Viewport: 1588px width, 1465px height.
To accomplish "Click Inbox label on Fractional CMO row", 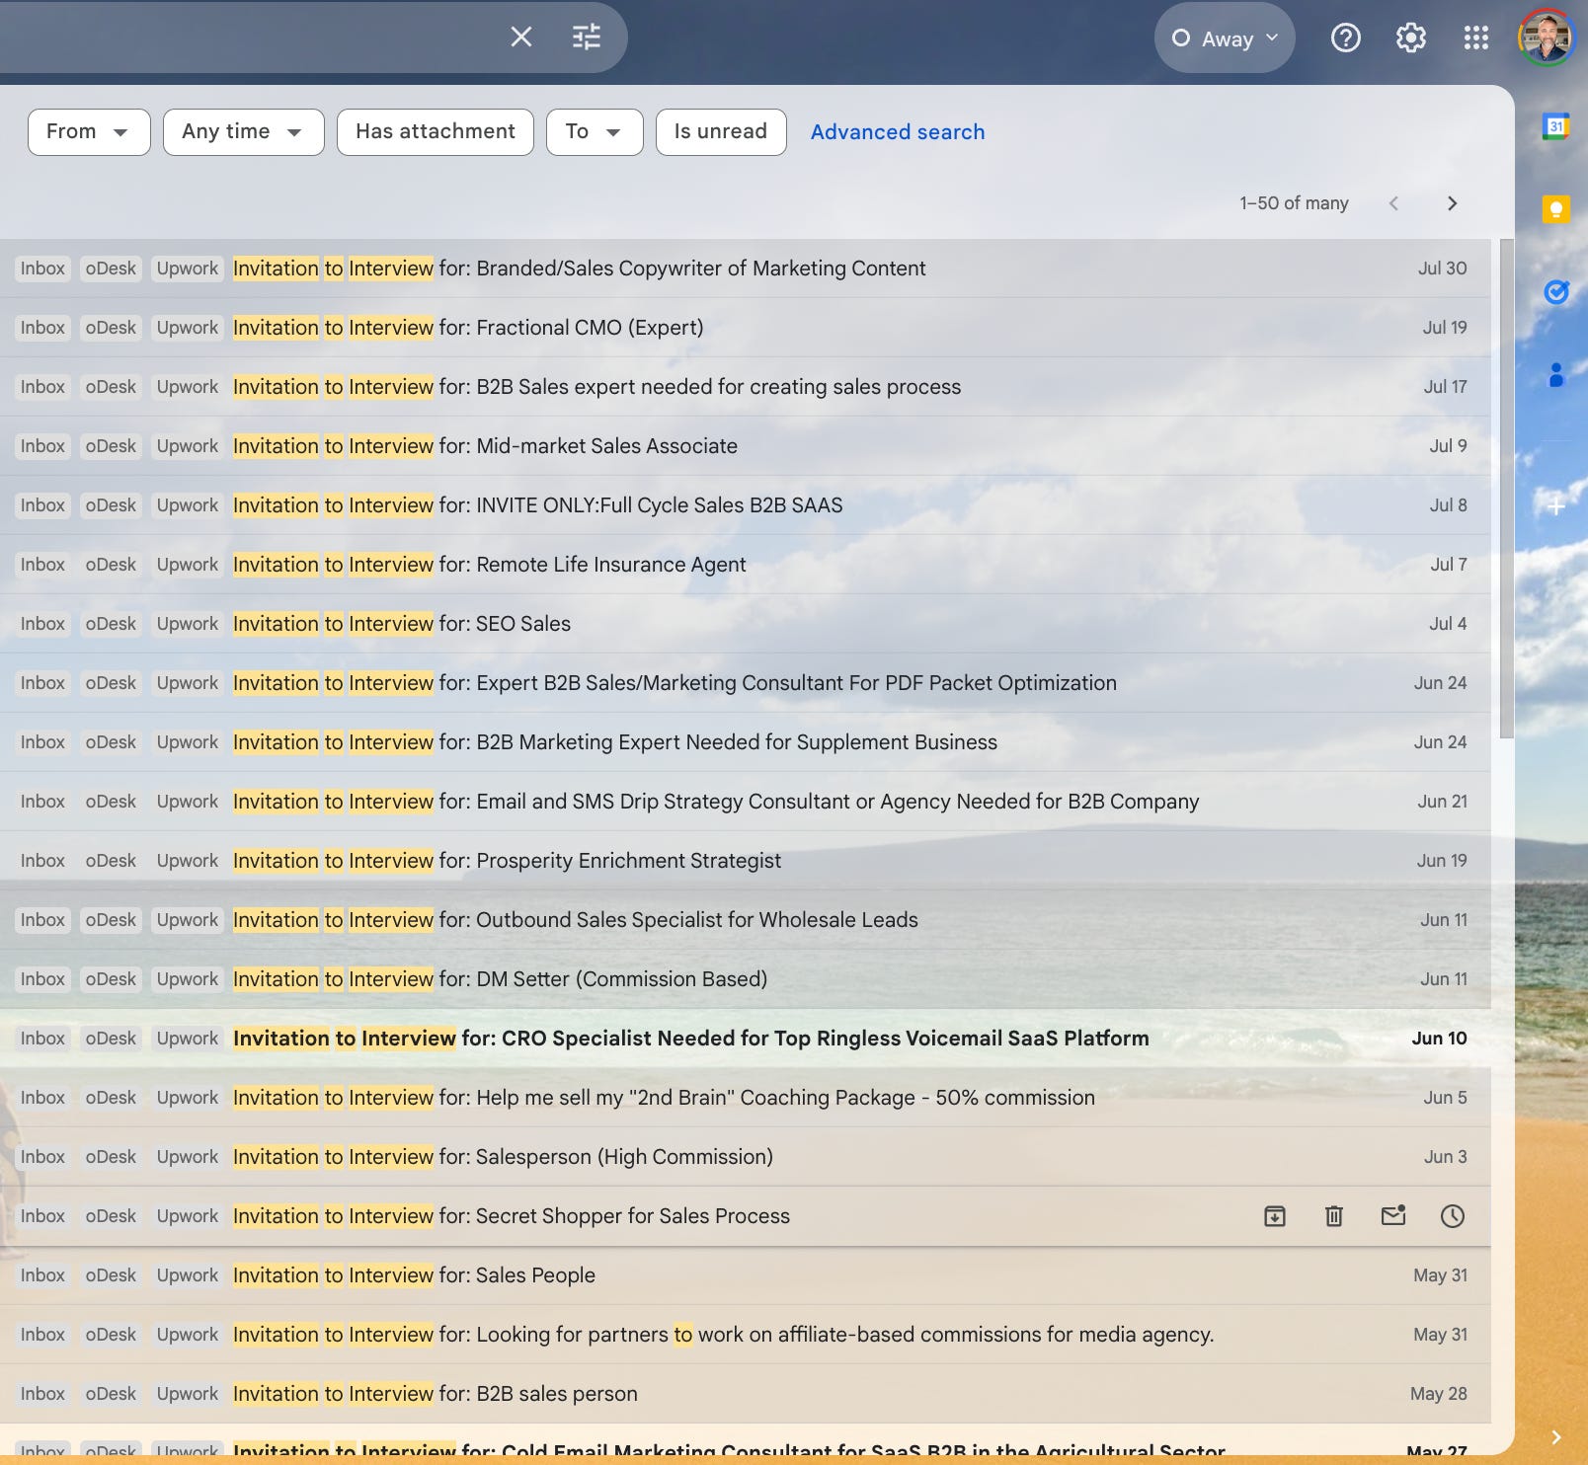I will (x=42, y=328).
